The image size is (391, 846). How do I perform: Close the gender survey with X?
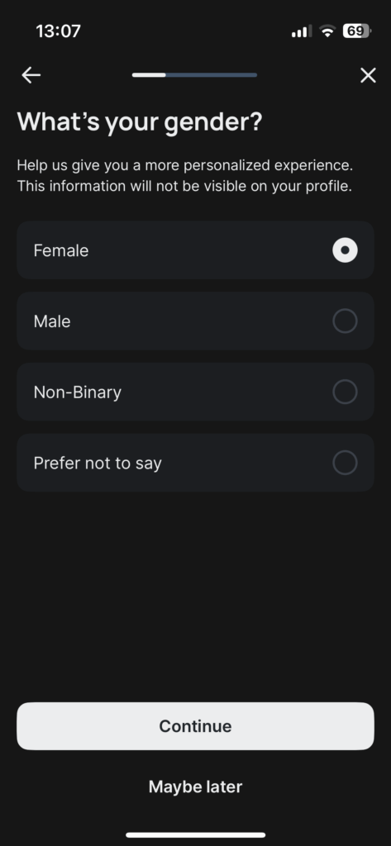pyautogui.click(x=368, y=75)
